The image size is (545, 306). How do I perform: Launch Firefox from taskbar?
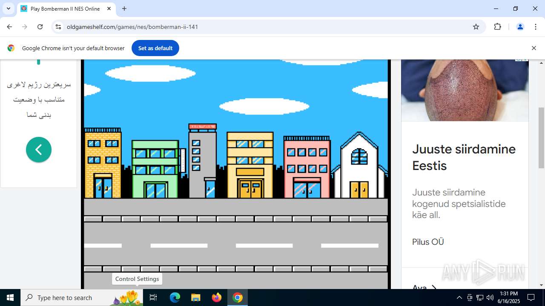pyautogui.click(x=217, y=297)
